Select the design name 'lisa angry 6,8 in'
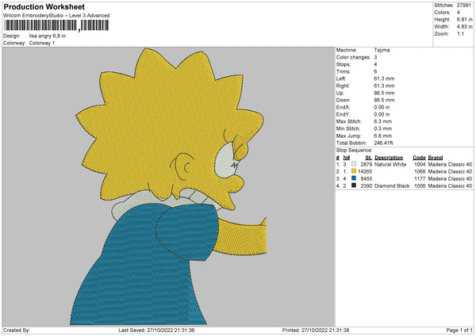Screen dimensions: 476x336 pos(48,36)
